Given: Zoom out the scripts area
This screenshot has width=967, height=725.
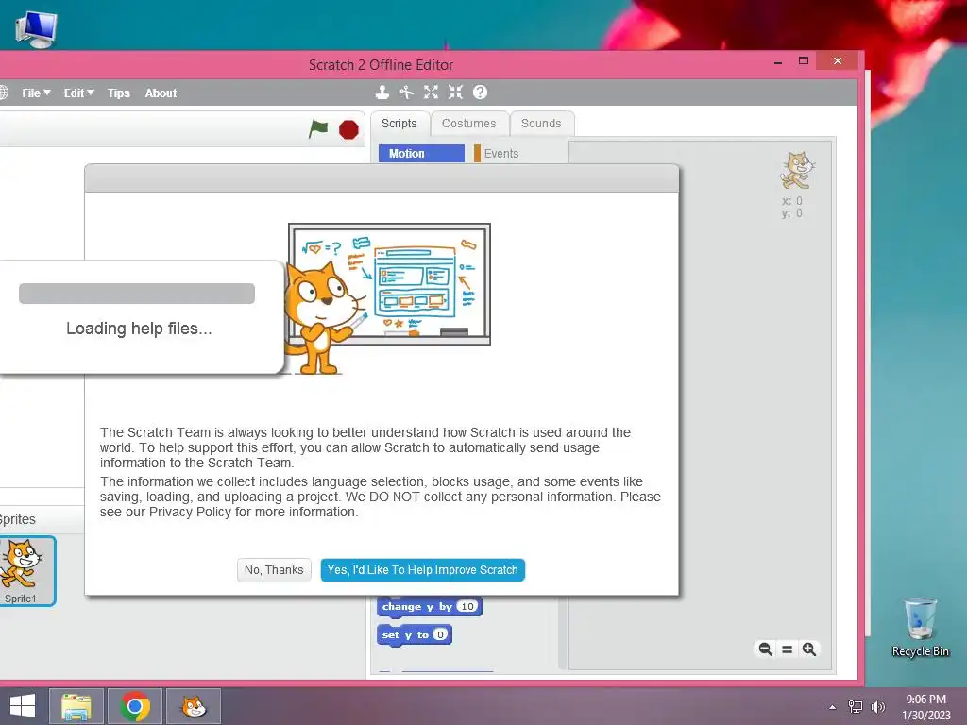Looking at the screenshot, I should 765,649.
